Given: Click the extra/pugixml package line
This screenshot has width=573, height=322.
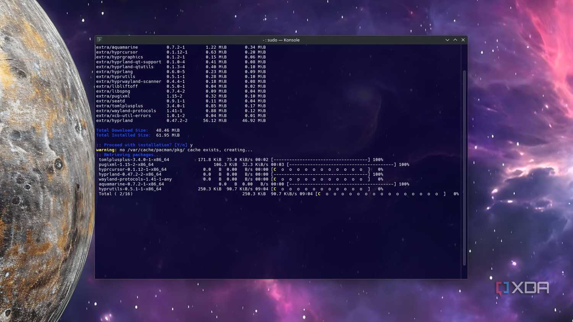Looking at the screenshot, I should [x=181, y=96].
